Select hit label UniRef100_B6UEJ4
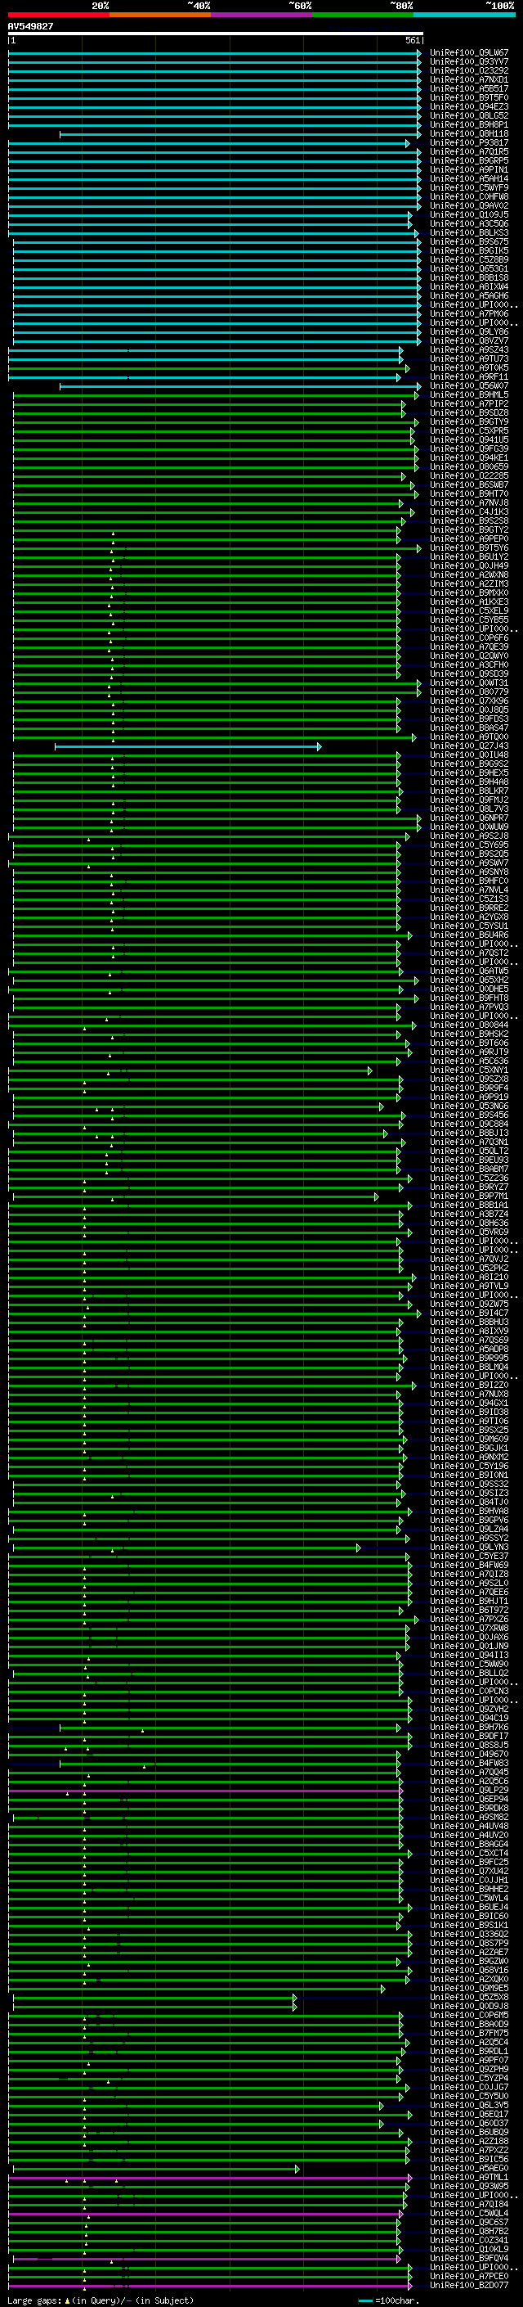523x2307 pixels. (x=468, y=1907)
